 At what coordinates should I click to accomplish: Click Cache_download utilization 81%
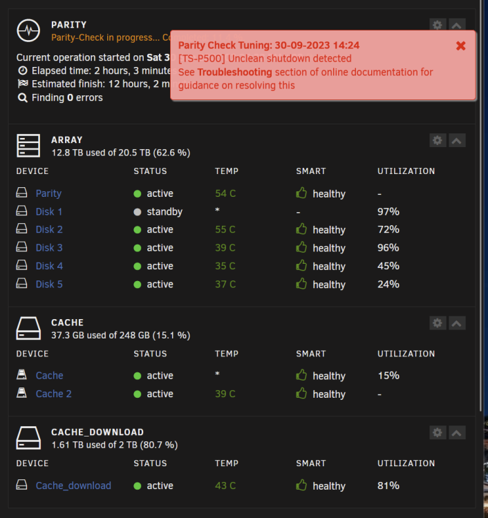pyautogui.click(x=388, y=486)
